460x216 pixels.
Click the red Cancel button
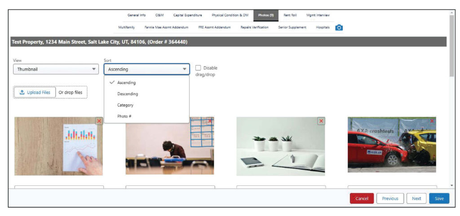click(x=362, y=198)
